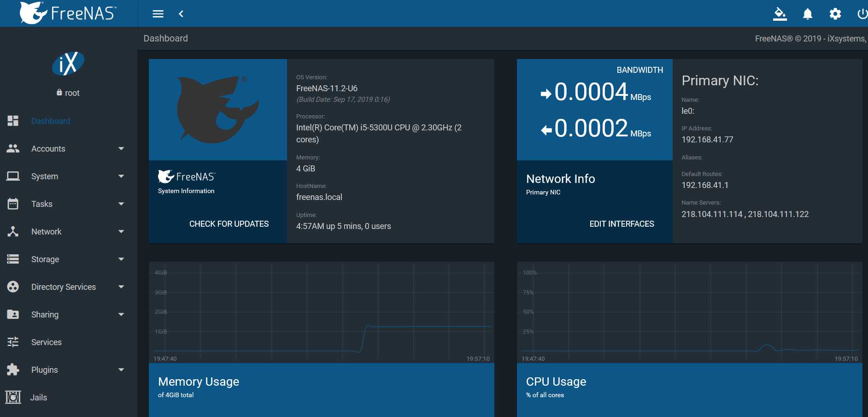Collapse sidebar with the back chevron

tap(181, 14)
